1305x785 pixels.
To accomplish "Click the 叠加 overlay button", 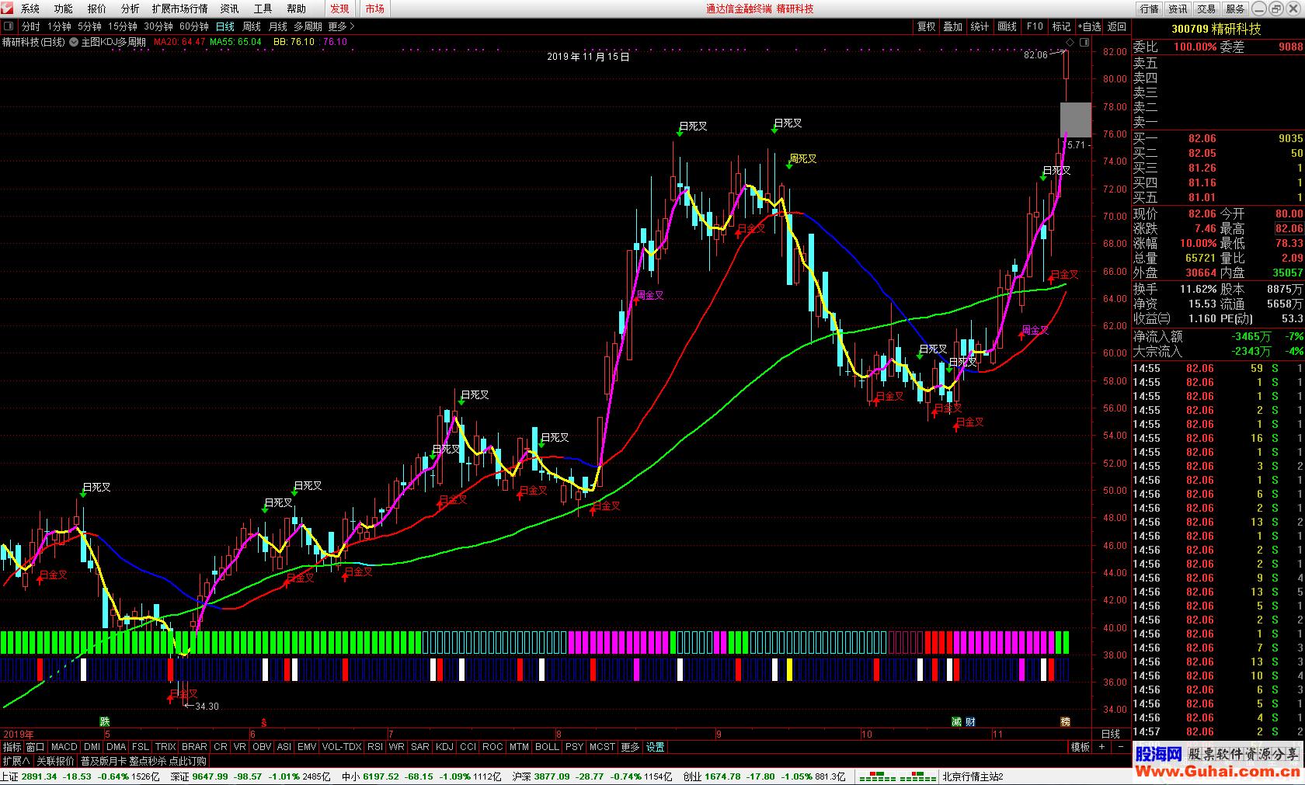I will [x=953, y=26].
